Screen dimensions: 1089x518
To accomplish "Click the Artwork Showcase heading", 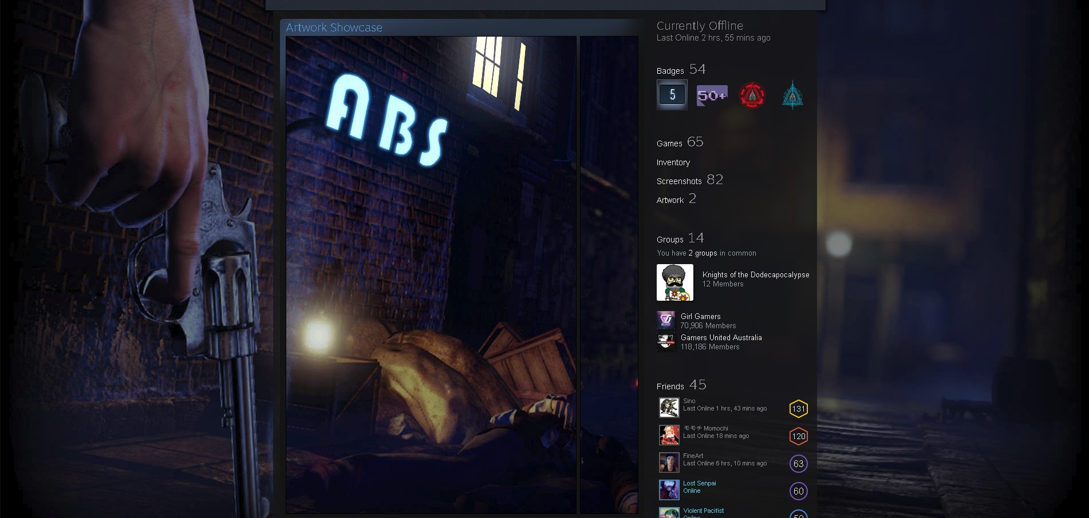I will point(334,27).
